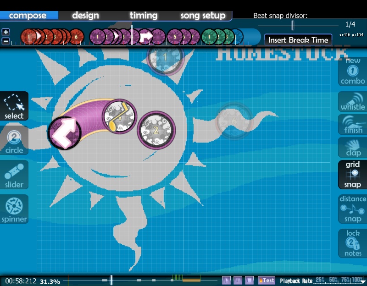Toggle lock notes

[x=353, y=243]
